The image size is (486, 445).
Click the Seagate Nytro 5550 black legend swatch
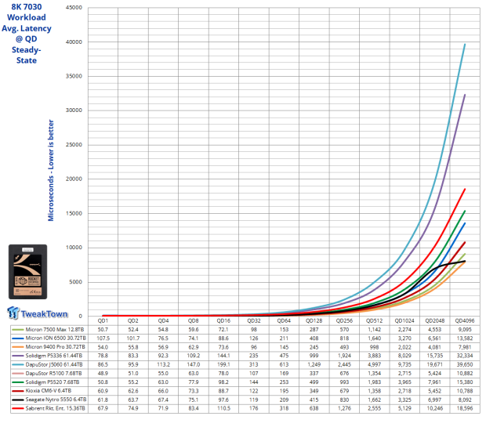click(18, 400)
